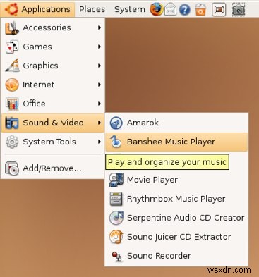Click the Sound Juicer orange disc icon
This screenshot has width=259, height=277.
116,237
